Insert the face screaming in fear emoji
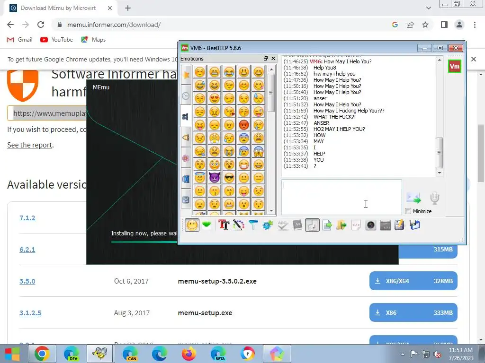The height and width of the screenshot is (363, 485). click(258, 151)
